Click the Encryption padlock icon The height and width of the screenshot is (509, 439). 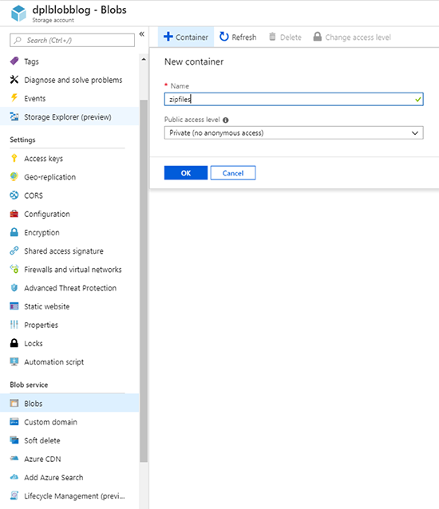(x=14, y=232)
